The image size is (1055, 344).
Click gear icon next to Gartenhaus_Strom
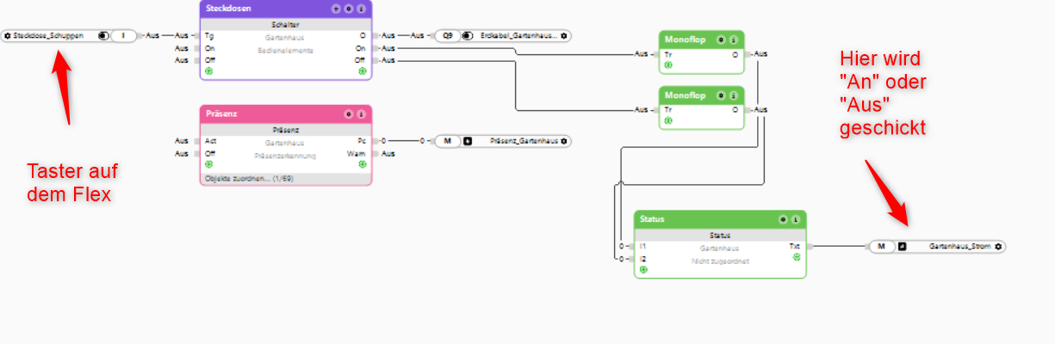point(998,247)
